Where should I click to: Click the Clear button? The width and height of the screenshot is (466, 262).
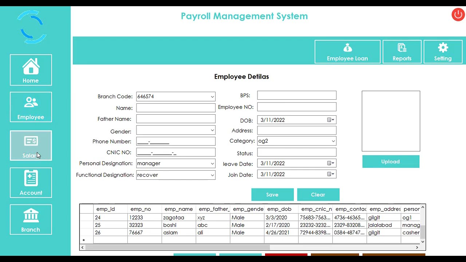318,195
